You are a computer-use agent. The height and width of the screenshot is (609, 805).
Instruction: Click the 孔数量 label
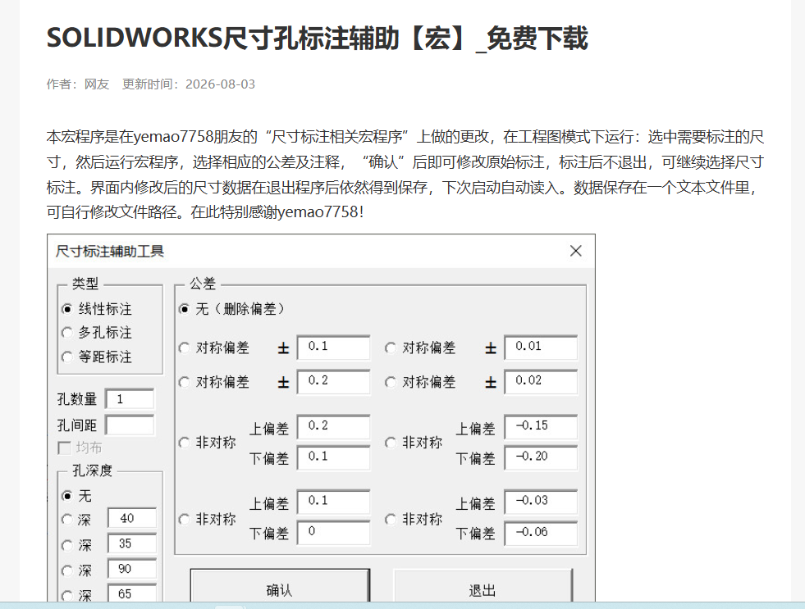pos(77,399)
